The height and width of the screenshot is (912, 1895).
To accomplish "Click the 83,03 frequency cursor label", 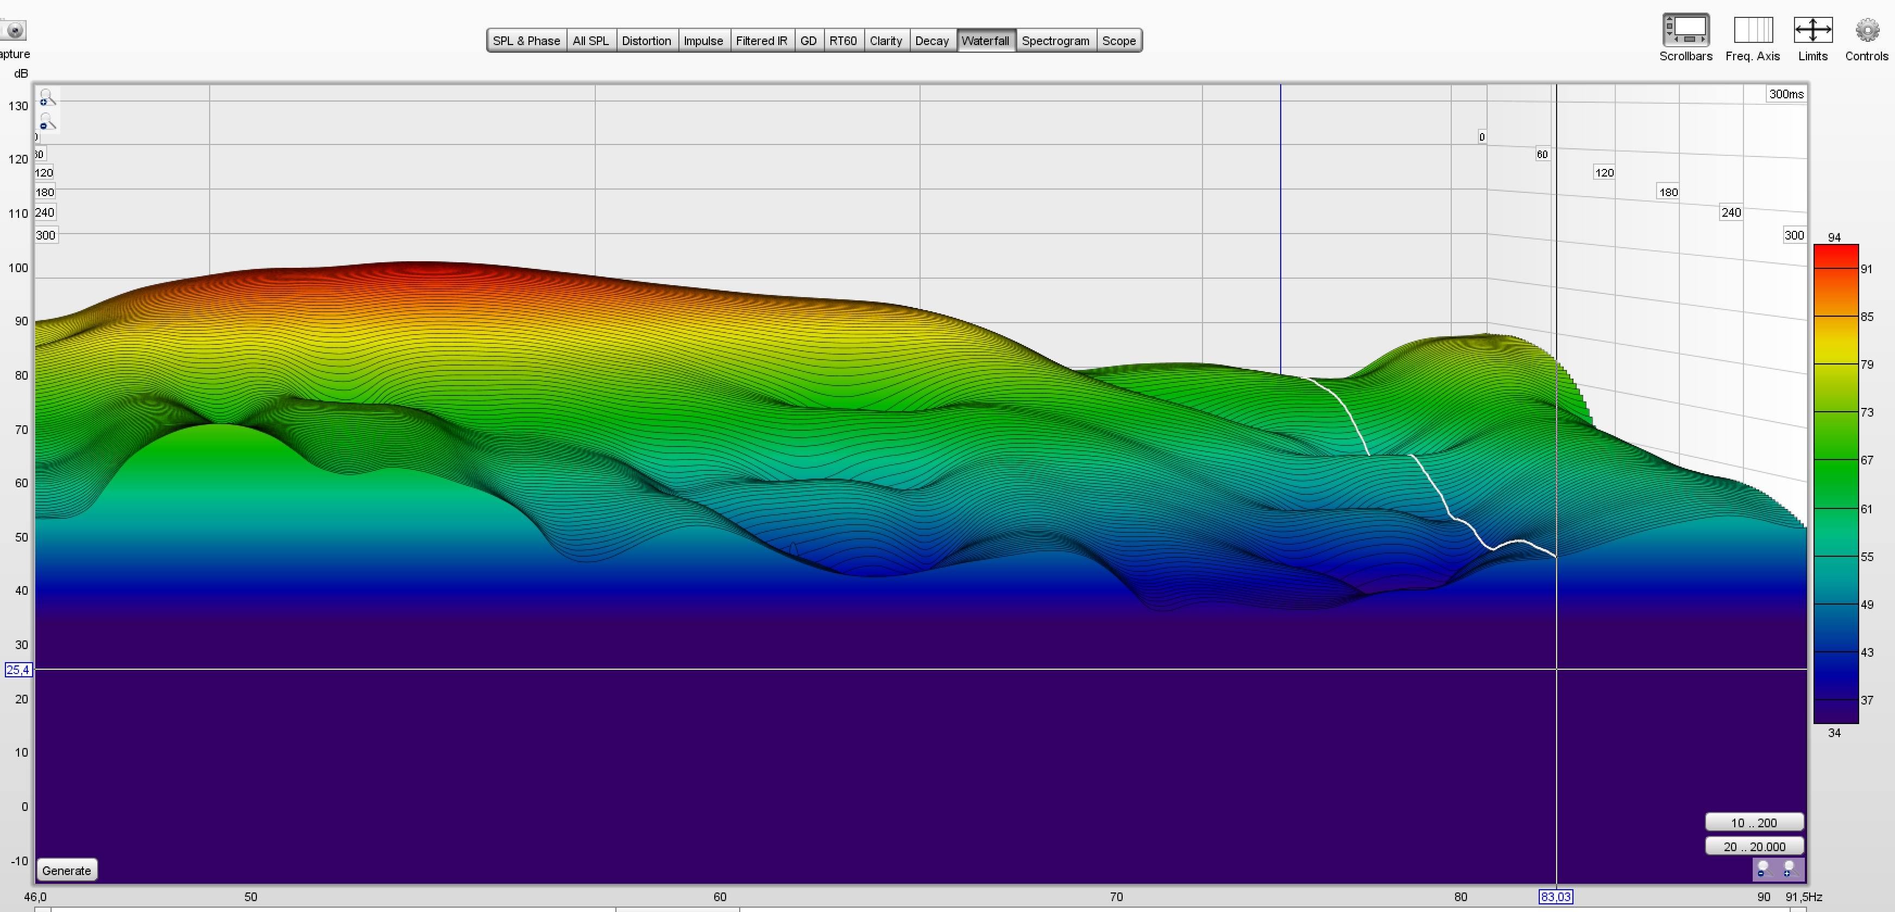I will [1555, 897].
